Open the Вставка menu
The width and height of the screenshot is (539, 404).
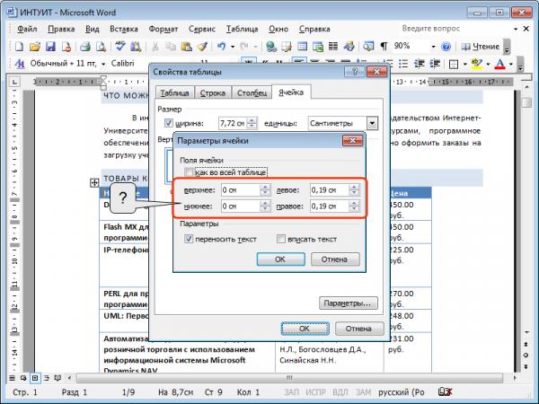124,30
